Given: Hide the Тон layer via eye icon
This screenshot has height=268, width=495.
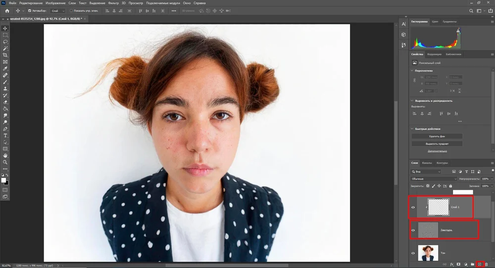Looking at the screenshot, I should point(413,253).
